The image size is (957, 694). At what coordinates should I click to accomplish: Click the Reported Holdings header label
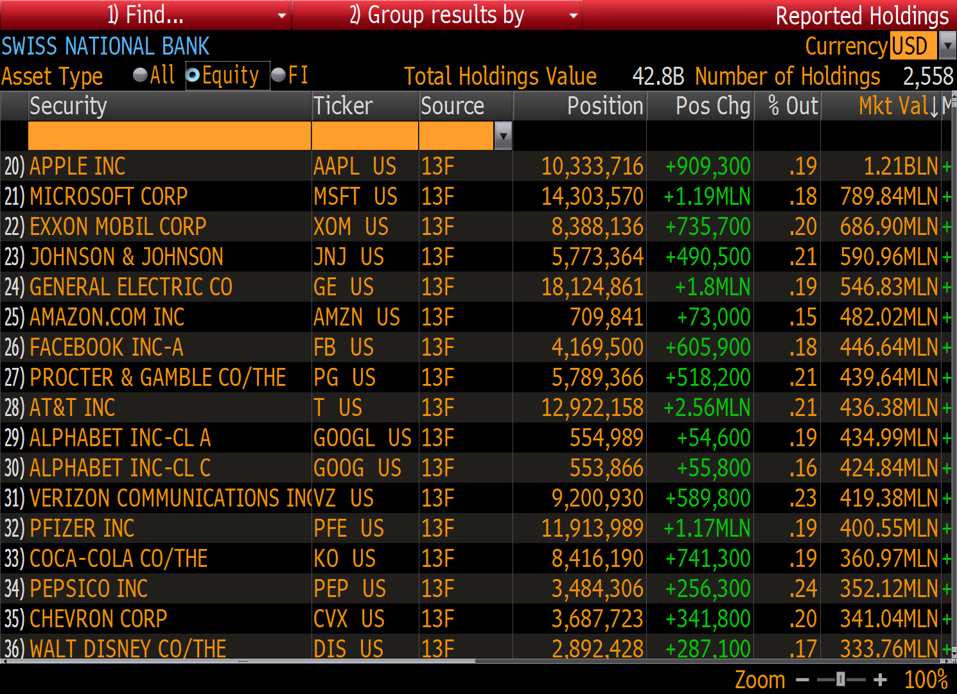pyautogui.click(x=862, y=16)
